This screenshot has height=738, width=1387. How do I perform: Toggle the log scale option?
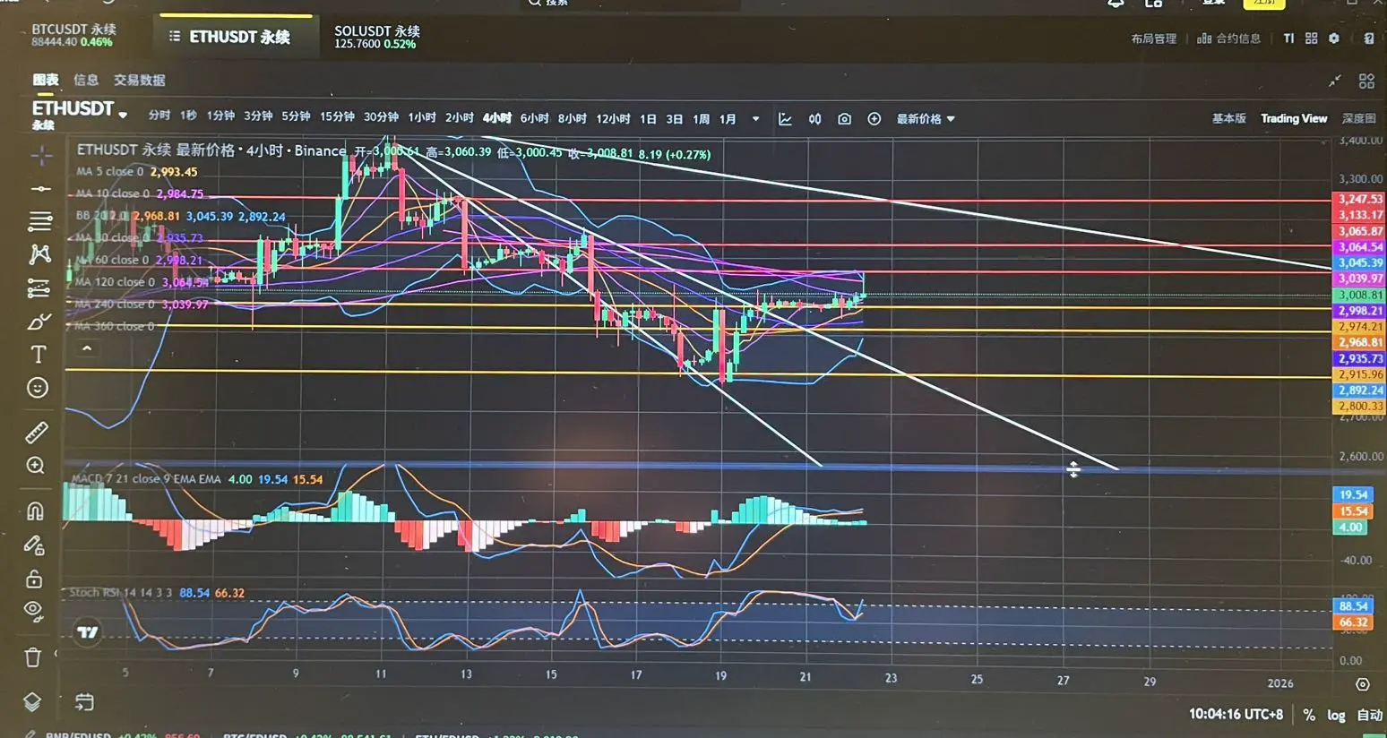[x=1336, y=715]
